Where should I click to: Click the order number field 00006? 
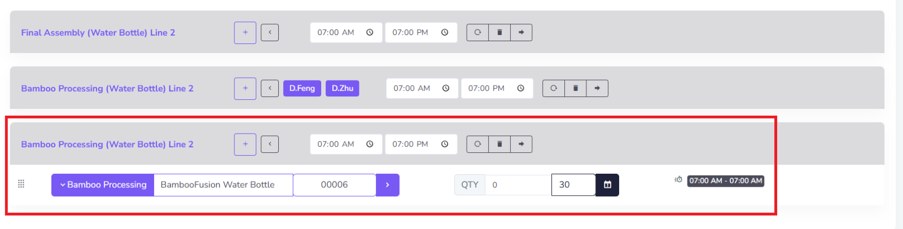(x=334, y=185)
